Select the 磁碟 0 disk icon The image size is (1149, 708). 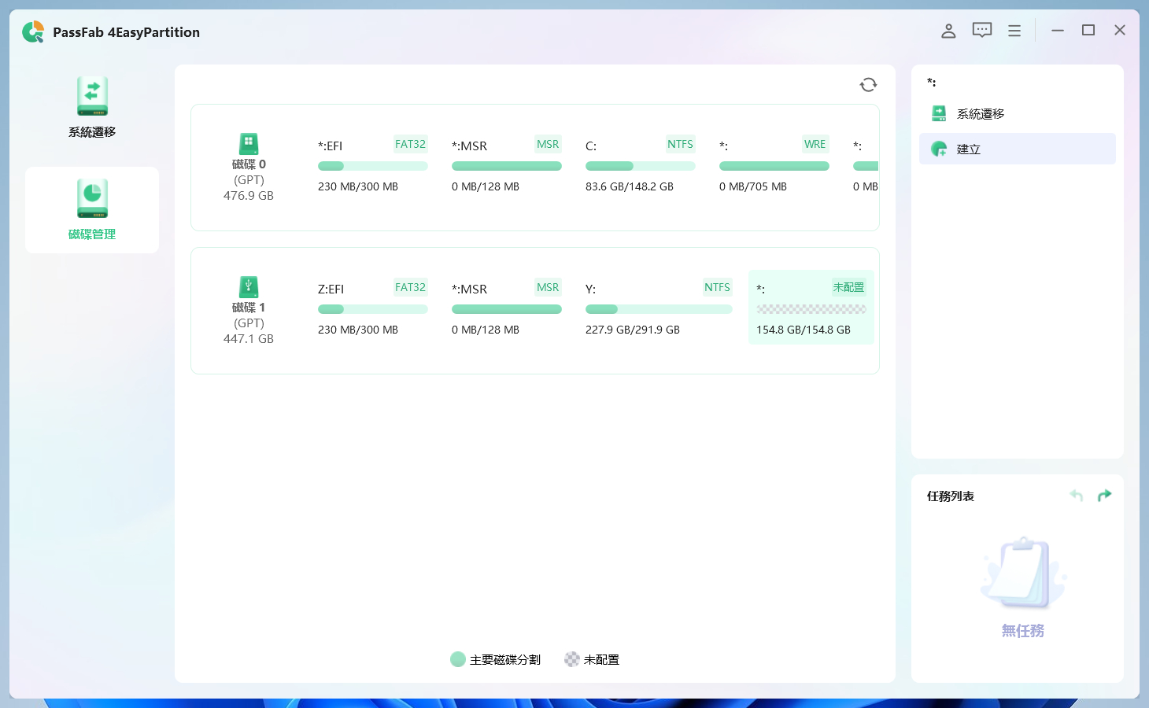pyautogui.click(x=249, y=144)
